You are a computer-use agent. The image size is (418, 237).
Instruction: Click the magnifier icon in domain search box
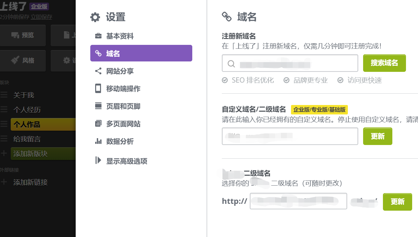click(x=231, y=63)
